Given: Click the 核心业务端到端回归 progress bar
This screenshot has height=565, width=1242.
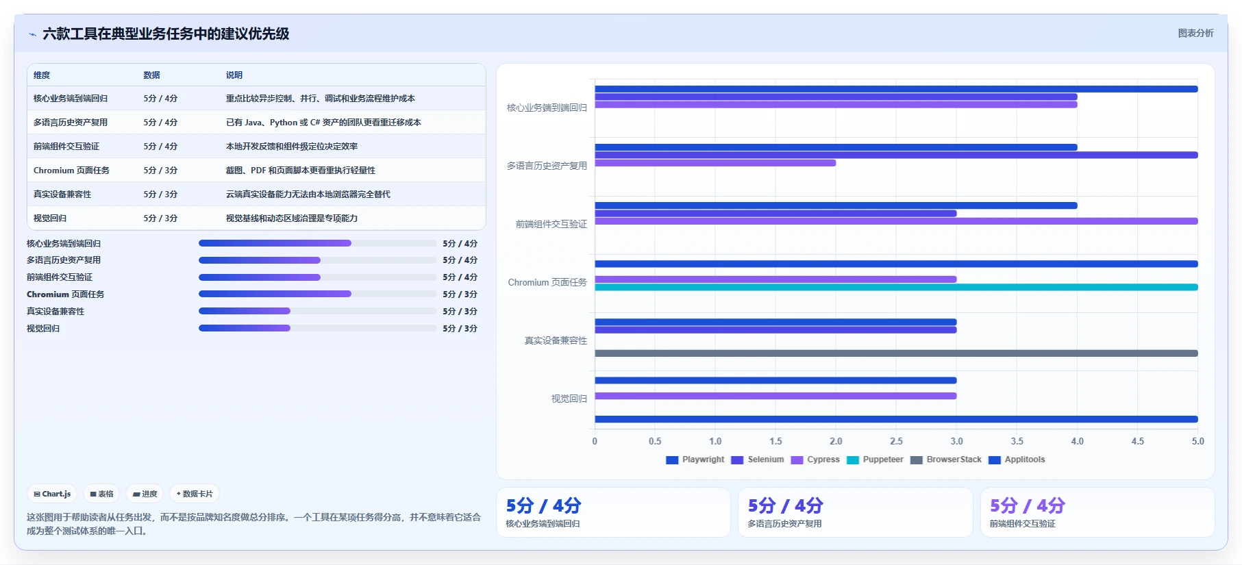Looking at the screenshot, I should [317, 243].
